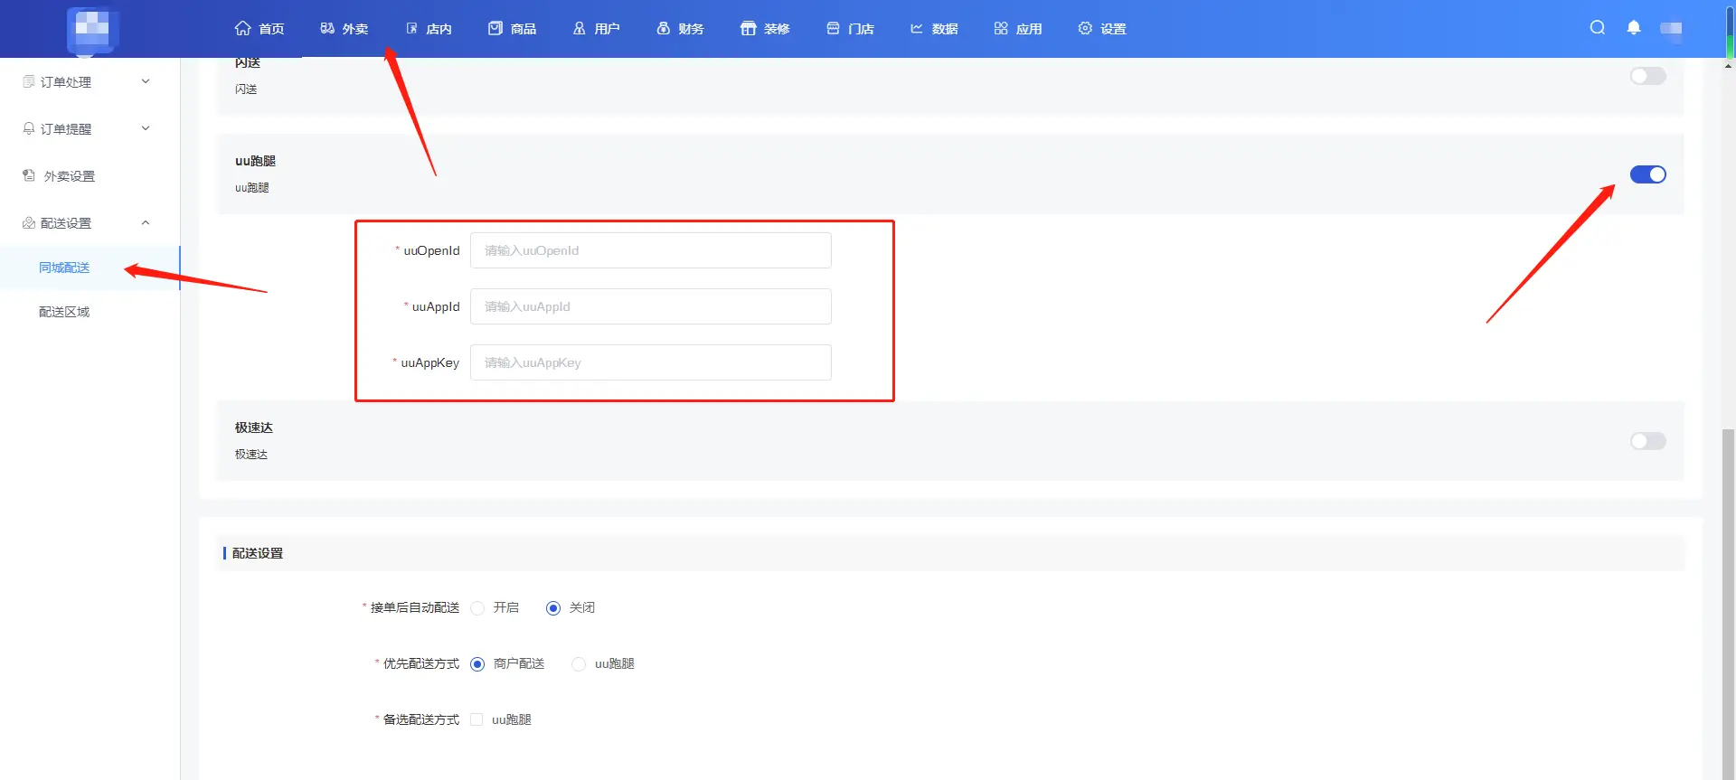Click the 财务 money bag icon

click(x=663, y=28)
